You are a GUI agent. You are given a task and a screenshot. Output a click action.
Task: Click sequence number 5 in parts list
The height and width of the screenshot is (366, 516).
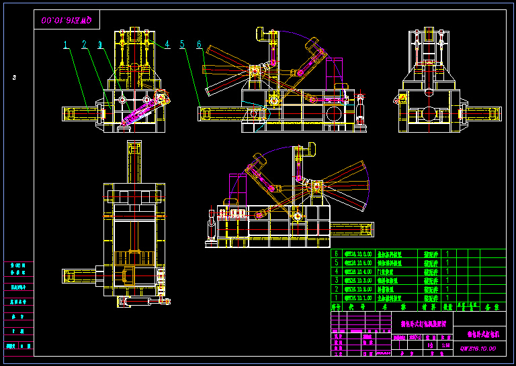click(337, 263)
